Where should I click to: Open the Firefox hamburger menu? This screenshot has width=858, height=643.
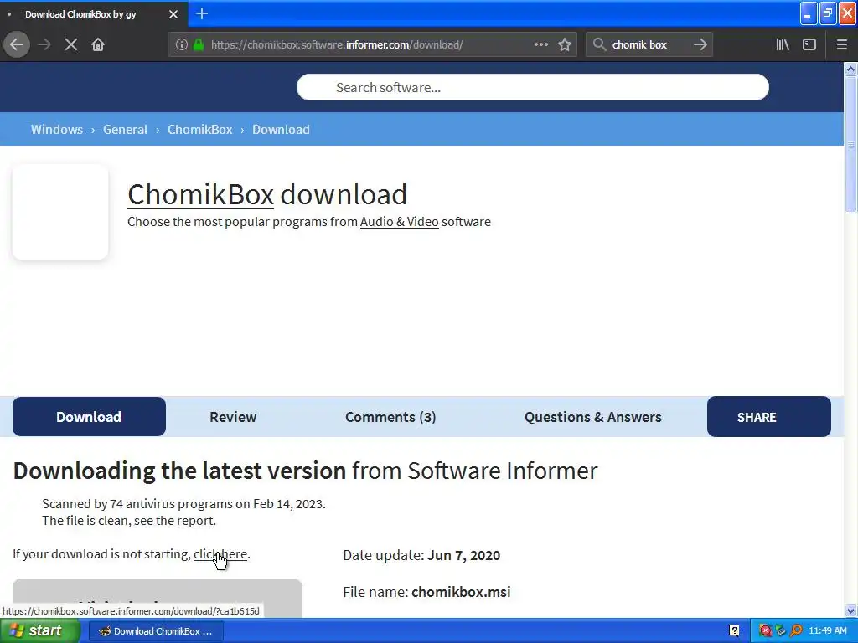click(x=841, y=44)
